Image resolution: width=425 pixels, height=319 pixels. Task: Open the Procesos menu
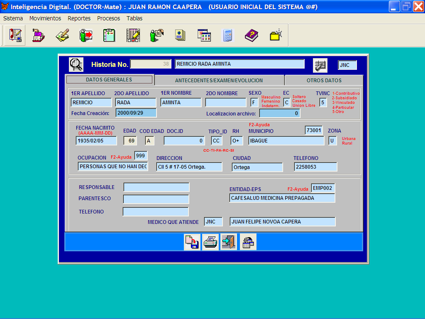(108, 18)
